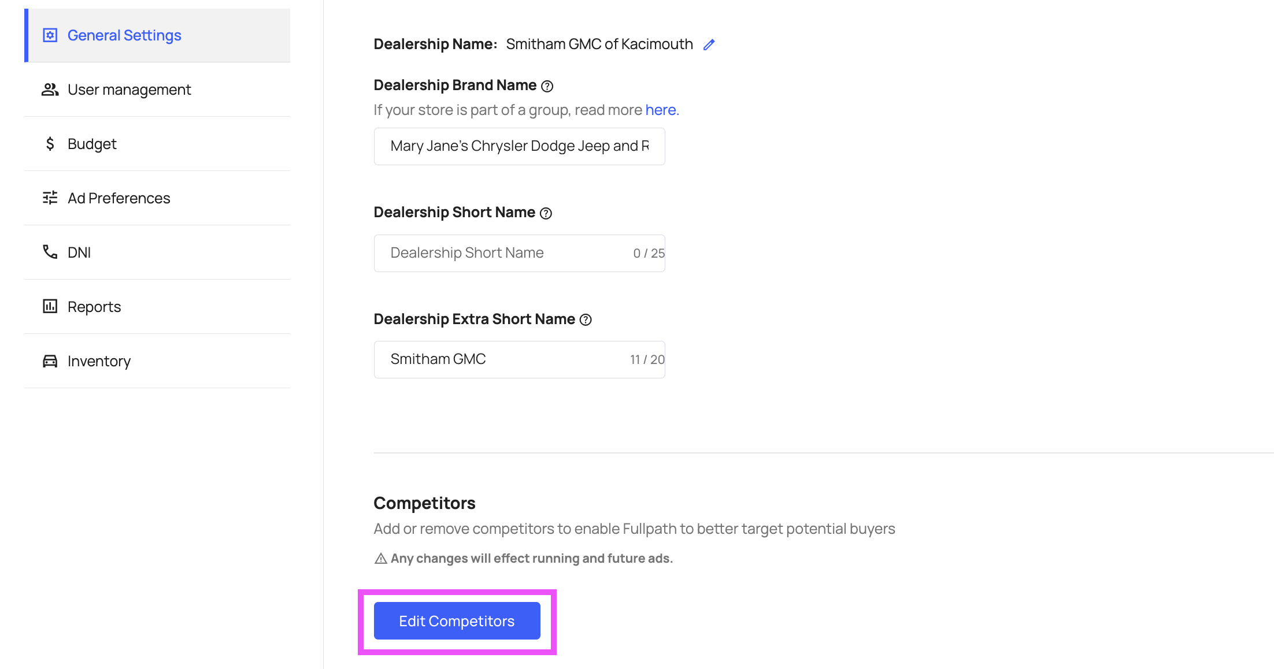The width and height of the screenshot is (1274, 669).
Task: Open the Ad Preferences menu item
Action: pyautogui.click(x=118, y=198)
